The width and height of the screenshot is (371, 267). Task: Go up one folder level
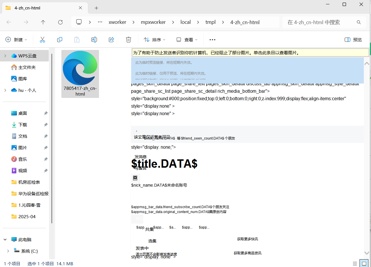[x=43, y=22]
